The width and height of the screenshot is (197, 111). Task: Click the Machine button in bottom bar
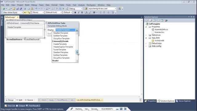[78, 109]
